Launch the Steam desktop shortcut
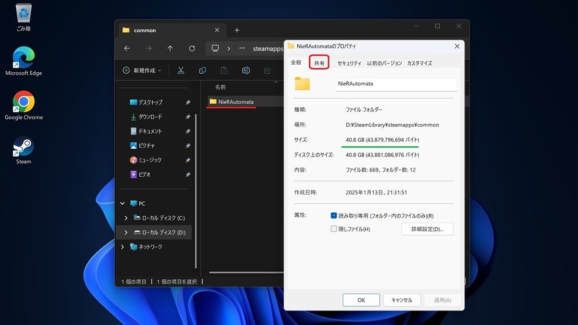Image resolution: width=578 pixels, height=325 pixels. [24, 150]
